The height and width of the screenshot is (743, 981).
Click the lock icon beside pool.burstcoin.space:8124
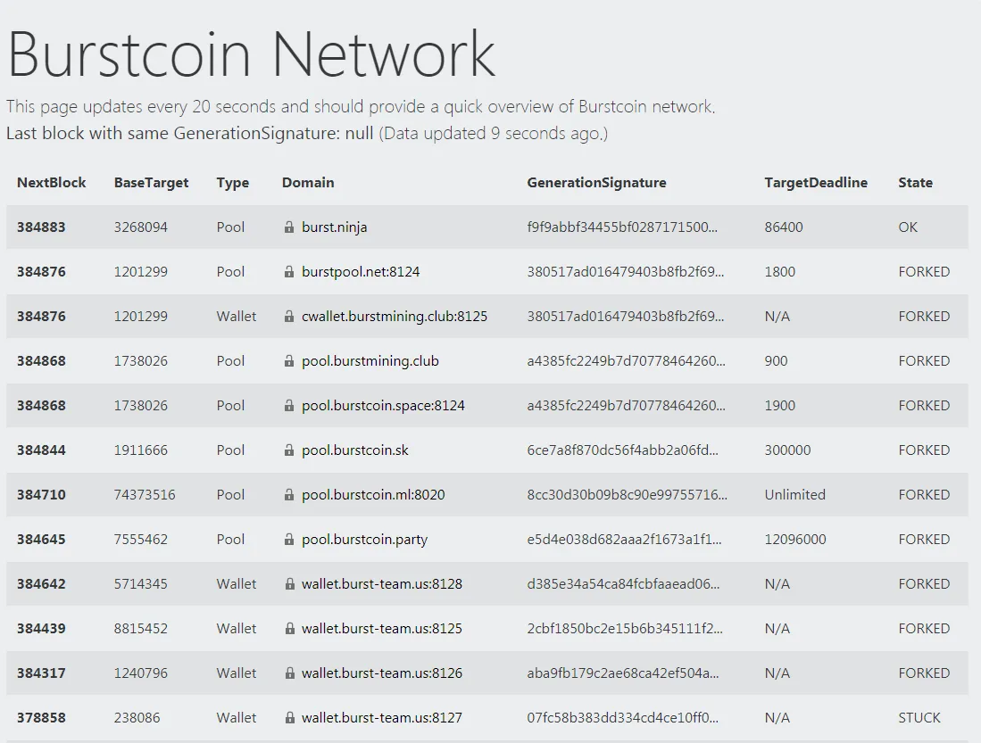[289, 405]
